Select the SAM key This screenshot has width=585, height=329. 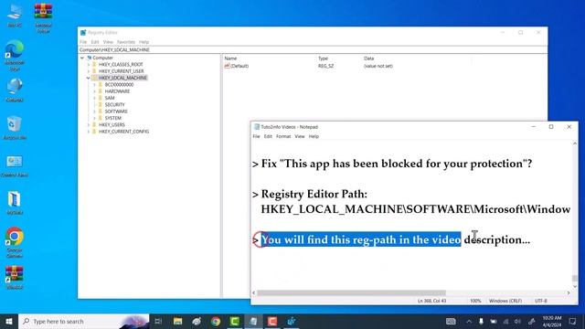110,98
